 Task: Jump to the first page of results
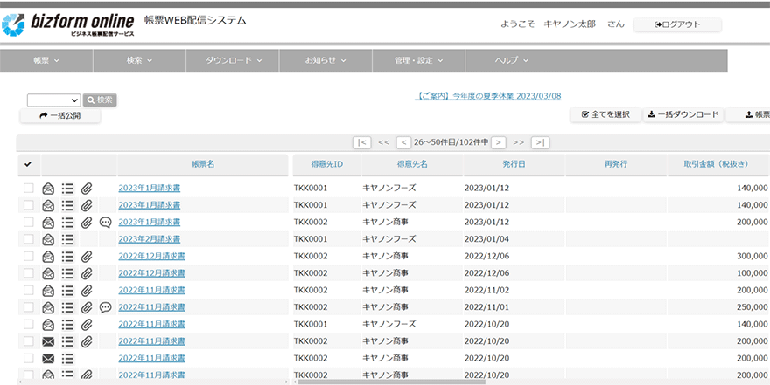click(361, 142)
